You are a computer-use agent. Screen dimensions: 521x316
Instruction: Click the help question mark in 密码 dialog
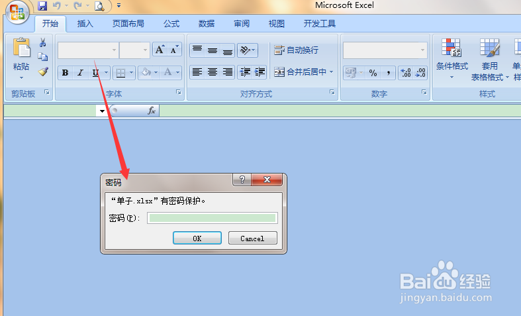242,180
